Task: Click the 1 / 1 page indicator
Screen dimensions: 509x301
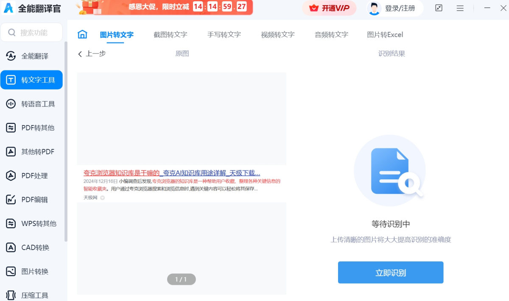Action: coord(181,279)
